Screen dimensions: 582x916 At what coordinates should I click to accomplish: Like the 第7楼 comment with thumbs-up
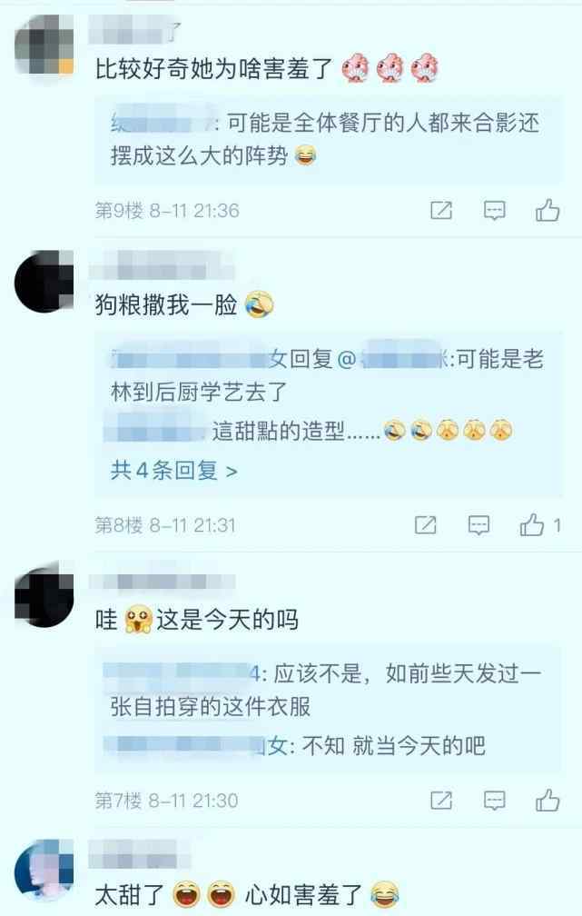[547, 801]
